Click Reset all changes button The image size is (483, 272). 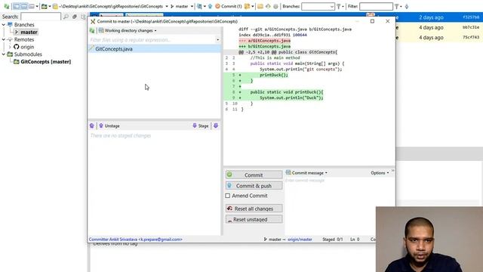pos(254,209)
